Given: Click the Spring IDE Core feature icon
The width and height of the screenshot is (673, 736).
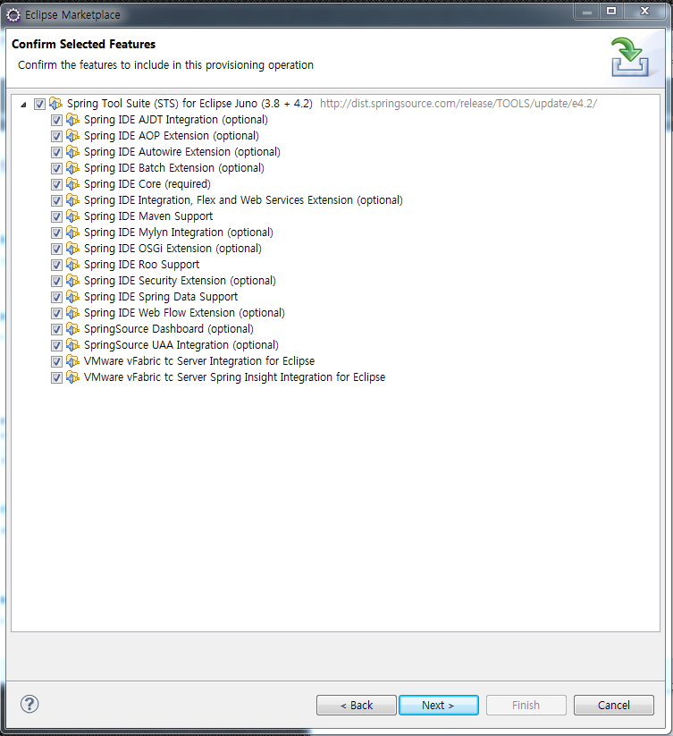Looking at the screenshot, I should pos(72,183).
